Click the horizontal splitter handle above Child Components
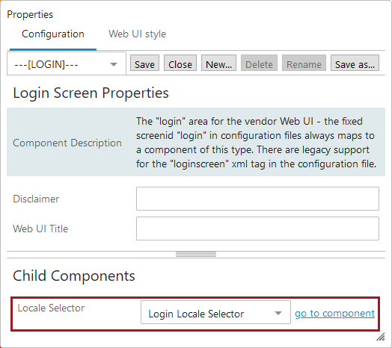 click(x=196, y=255)
